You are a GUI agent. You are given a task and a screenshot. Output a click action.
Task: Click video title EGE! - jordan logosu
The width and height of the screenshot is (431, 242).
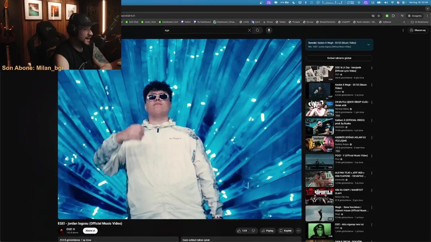[90, 223]
